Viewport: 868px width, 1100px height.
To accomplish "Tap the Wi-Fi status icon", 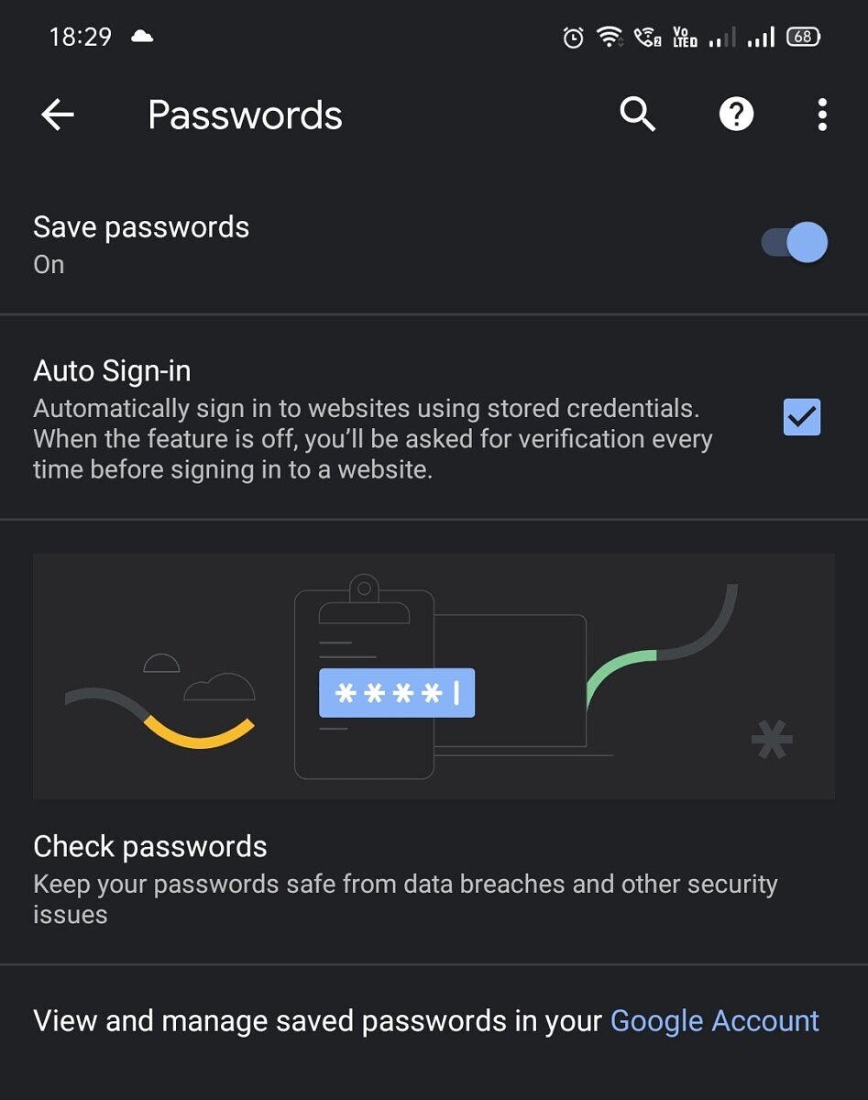I will coord(608,38).
